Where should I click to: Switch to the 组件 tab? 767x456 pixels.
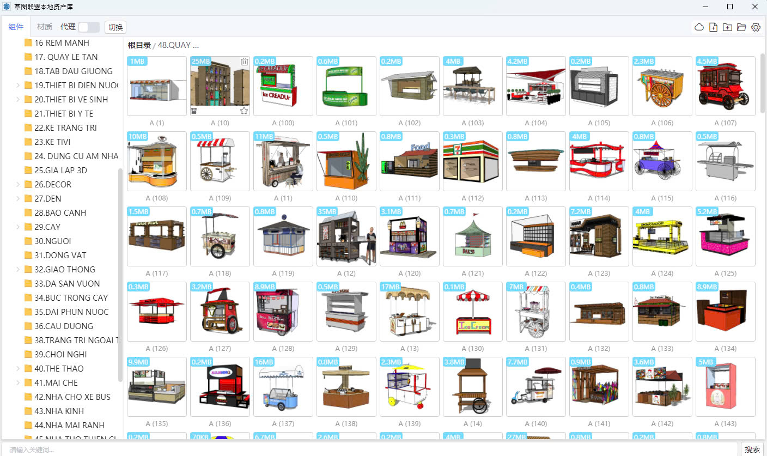(x=16, y=27)
